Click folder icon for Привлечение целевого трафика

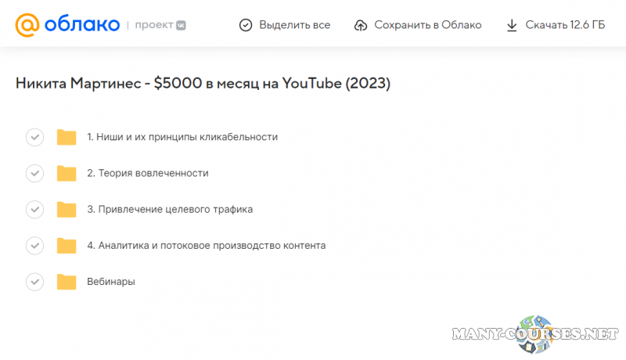tap(67, 210)
